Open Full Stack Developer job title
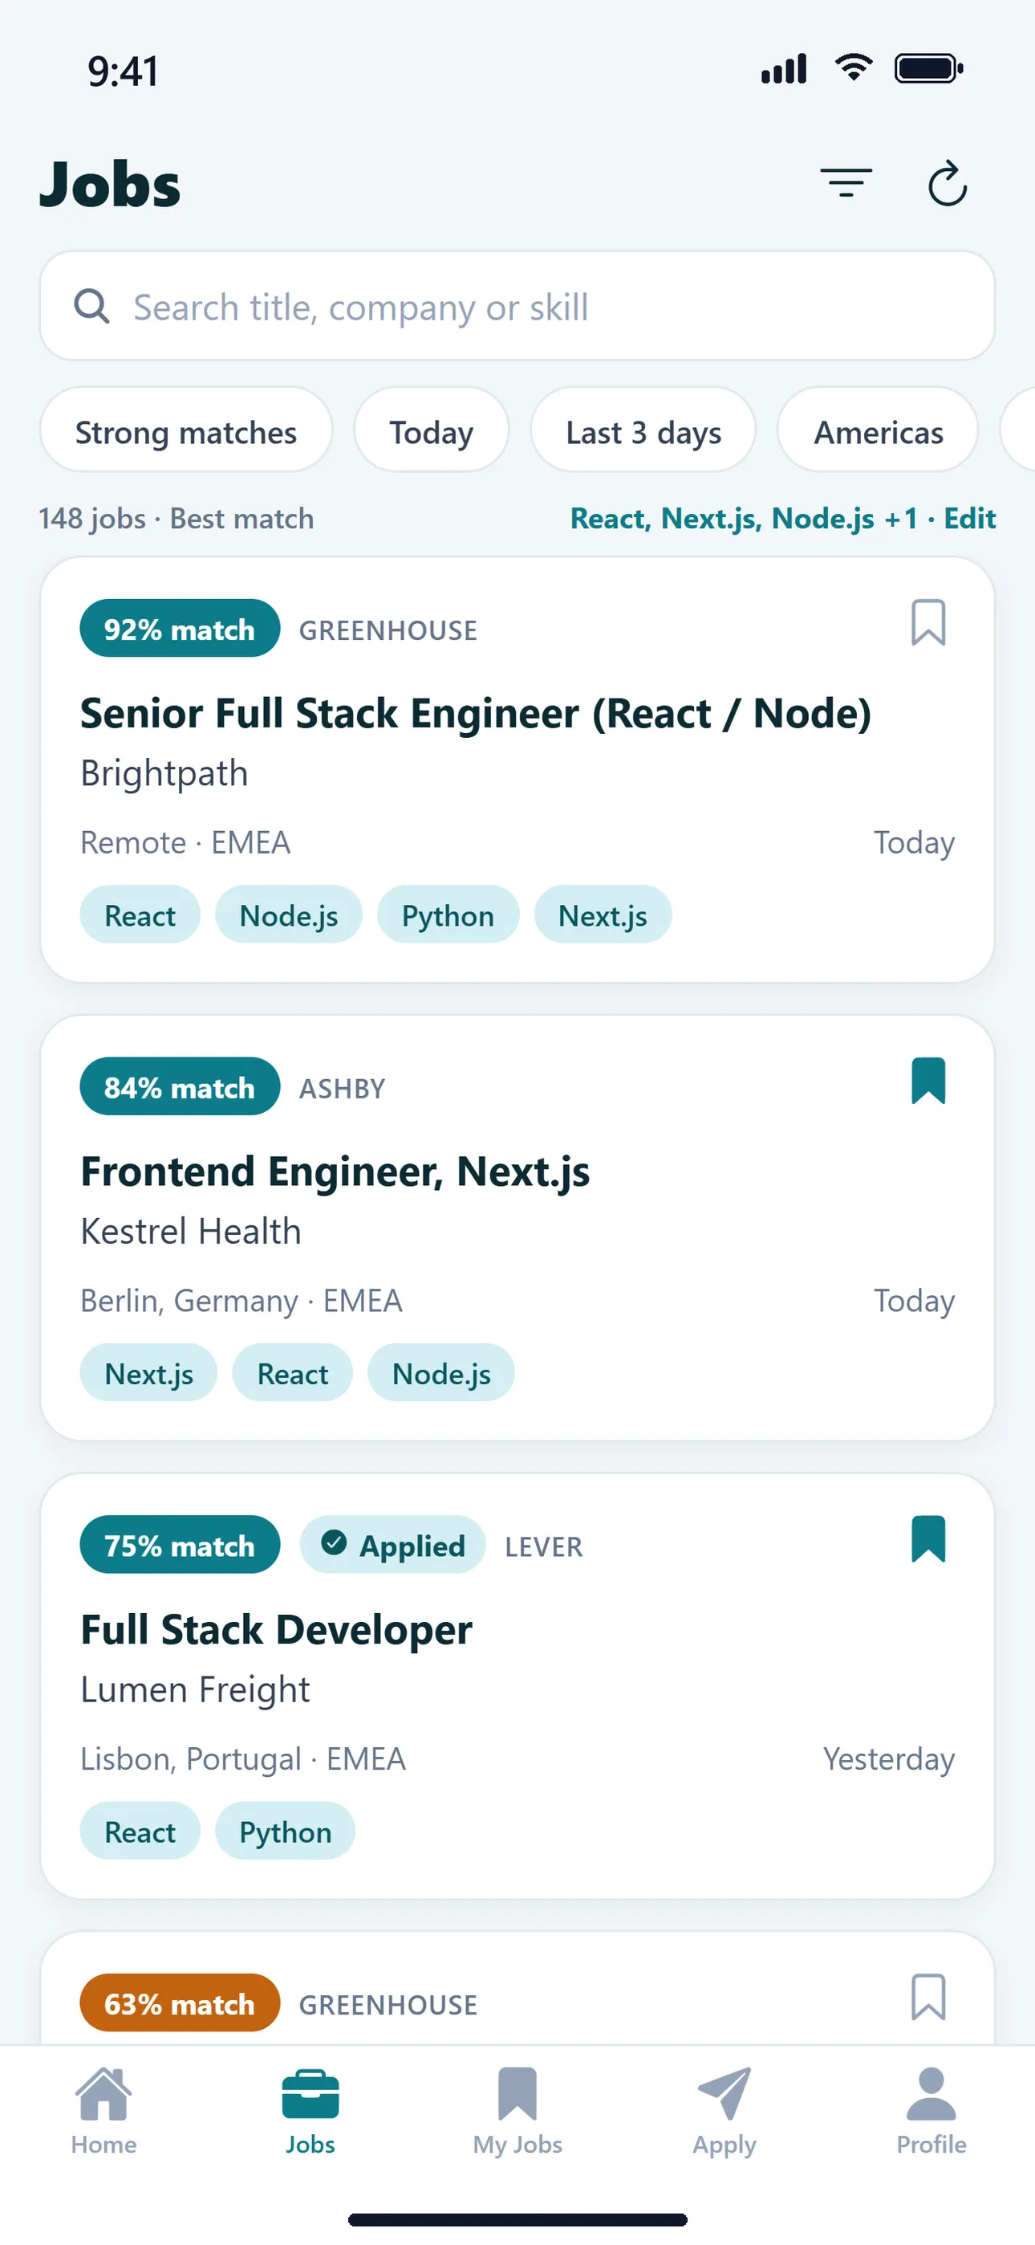Screen dimensions: 1035x2245 point(276,1630)
